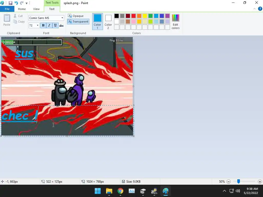The height and width of the screenshot is (197, 263).
Task: Click the Paint taskbar icon
Action: point(166,191)
